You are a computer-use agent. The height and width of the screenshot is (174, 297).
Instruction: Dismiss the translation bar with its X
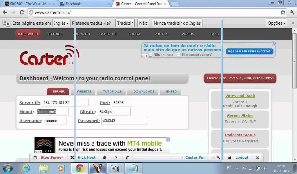coord(293,23)
